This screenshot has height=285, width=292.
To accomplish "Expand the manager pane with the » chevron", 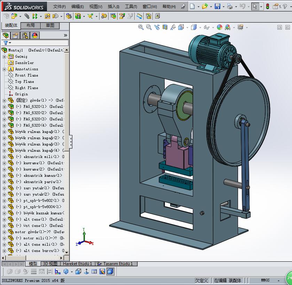I will click(x=65, y=35).
